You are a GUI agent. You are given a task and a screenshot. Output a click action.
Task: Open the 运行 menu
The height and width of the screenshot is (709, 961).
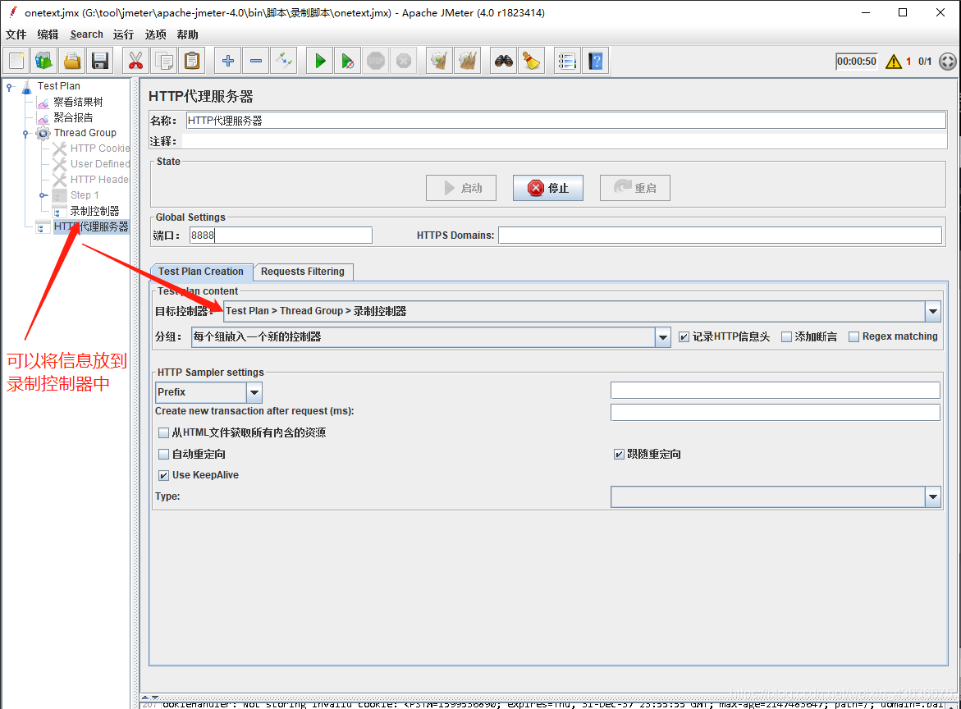pyautogui.click(x=123, y=34)
